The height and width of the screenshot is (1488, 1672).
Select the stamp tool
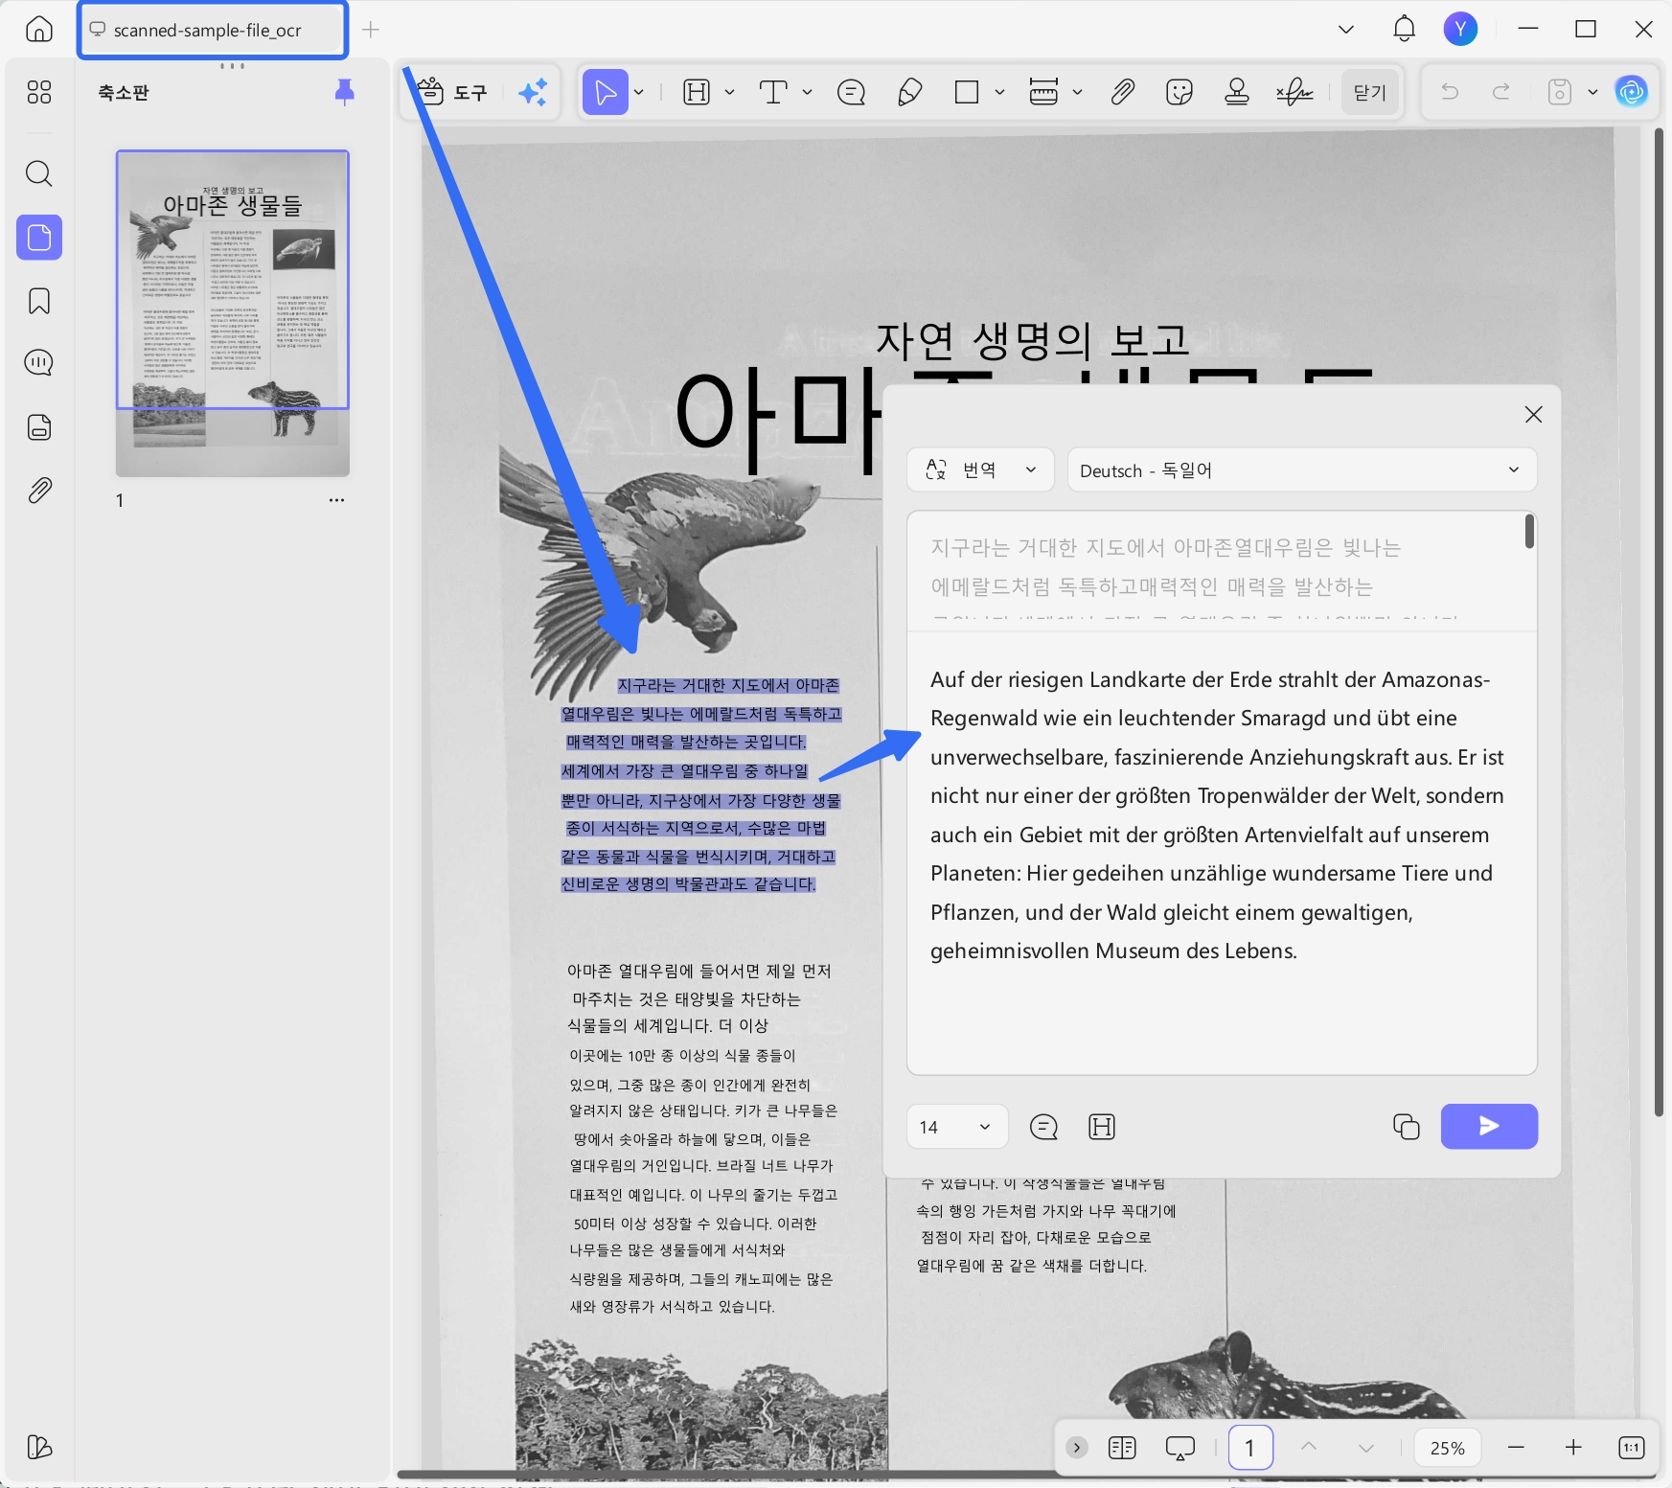pos(1237,92)
